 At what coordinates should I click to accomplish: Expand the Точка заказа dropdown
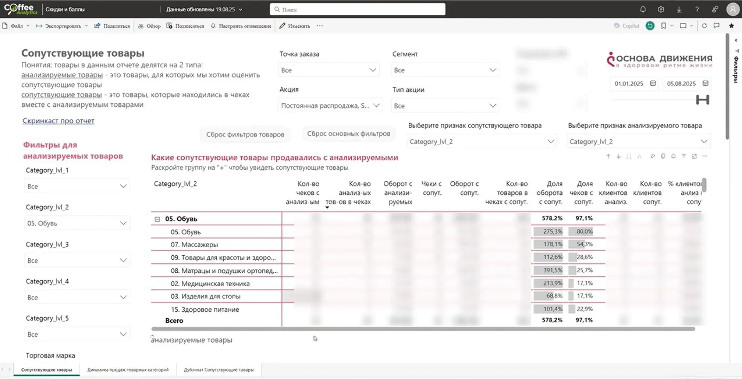click(x=329, y=70)
